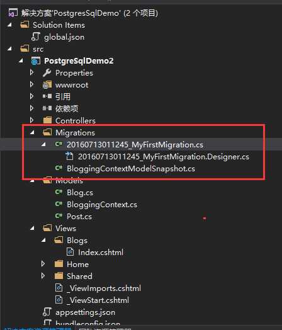Select the MyFirstMigration.Designer.cs label
The height and width of the screenshot is (330, 282).
pyautogui.click(x=164, y=157)
